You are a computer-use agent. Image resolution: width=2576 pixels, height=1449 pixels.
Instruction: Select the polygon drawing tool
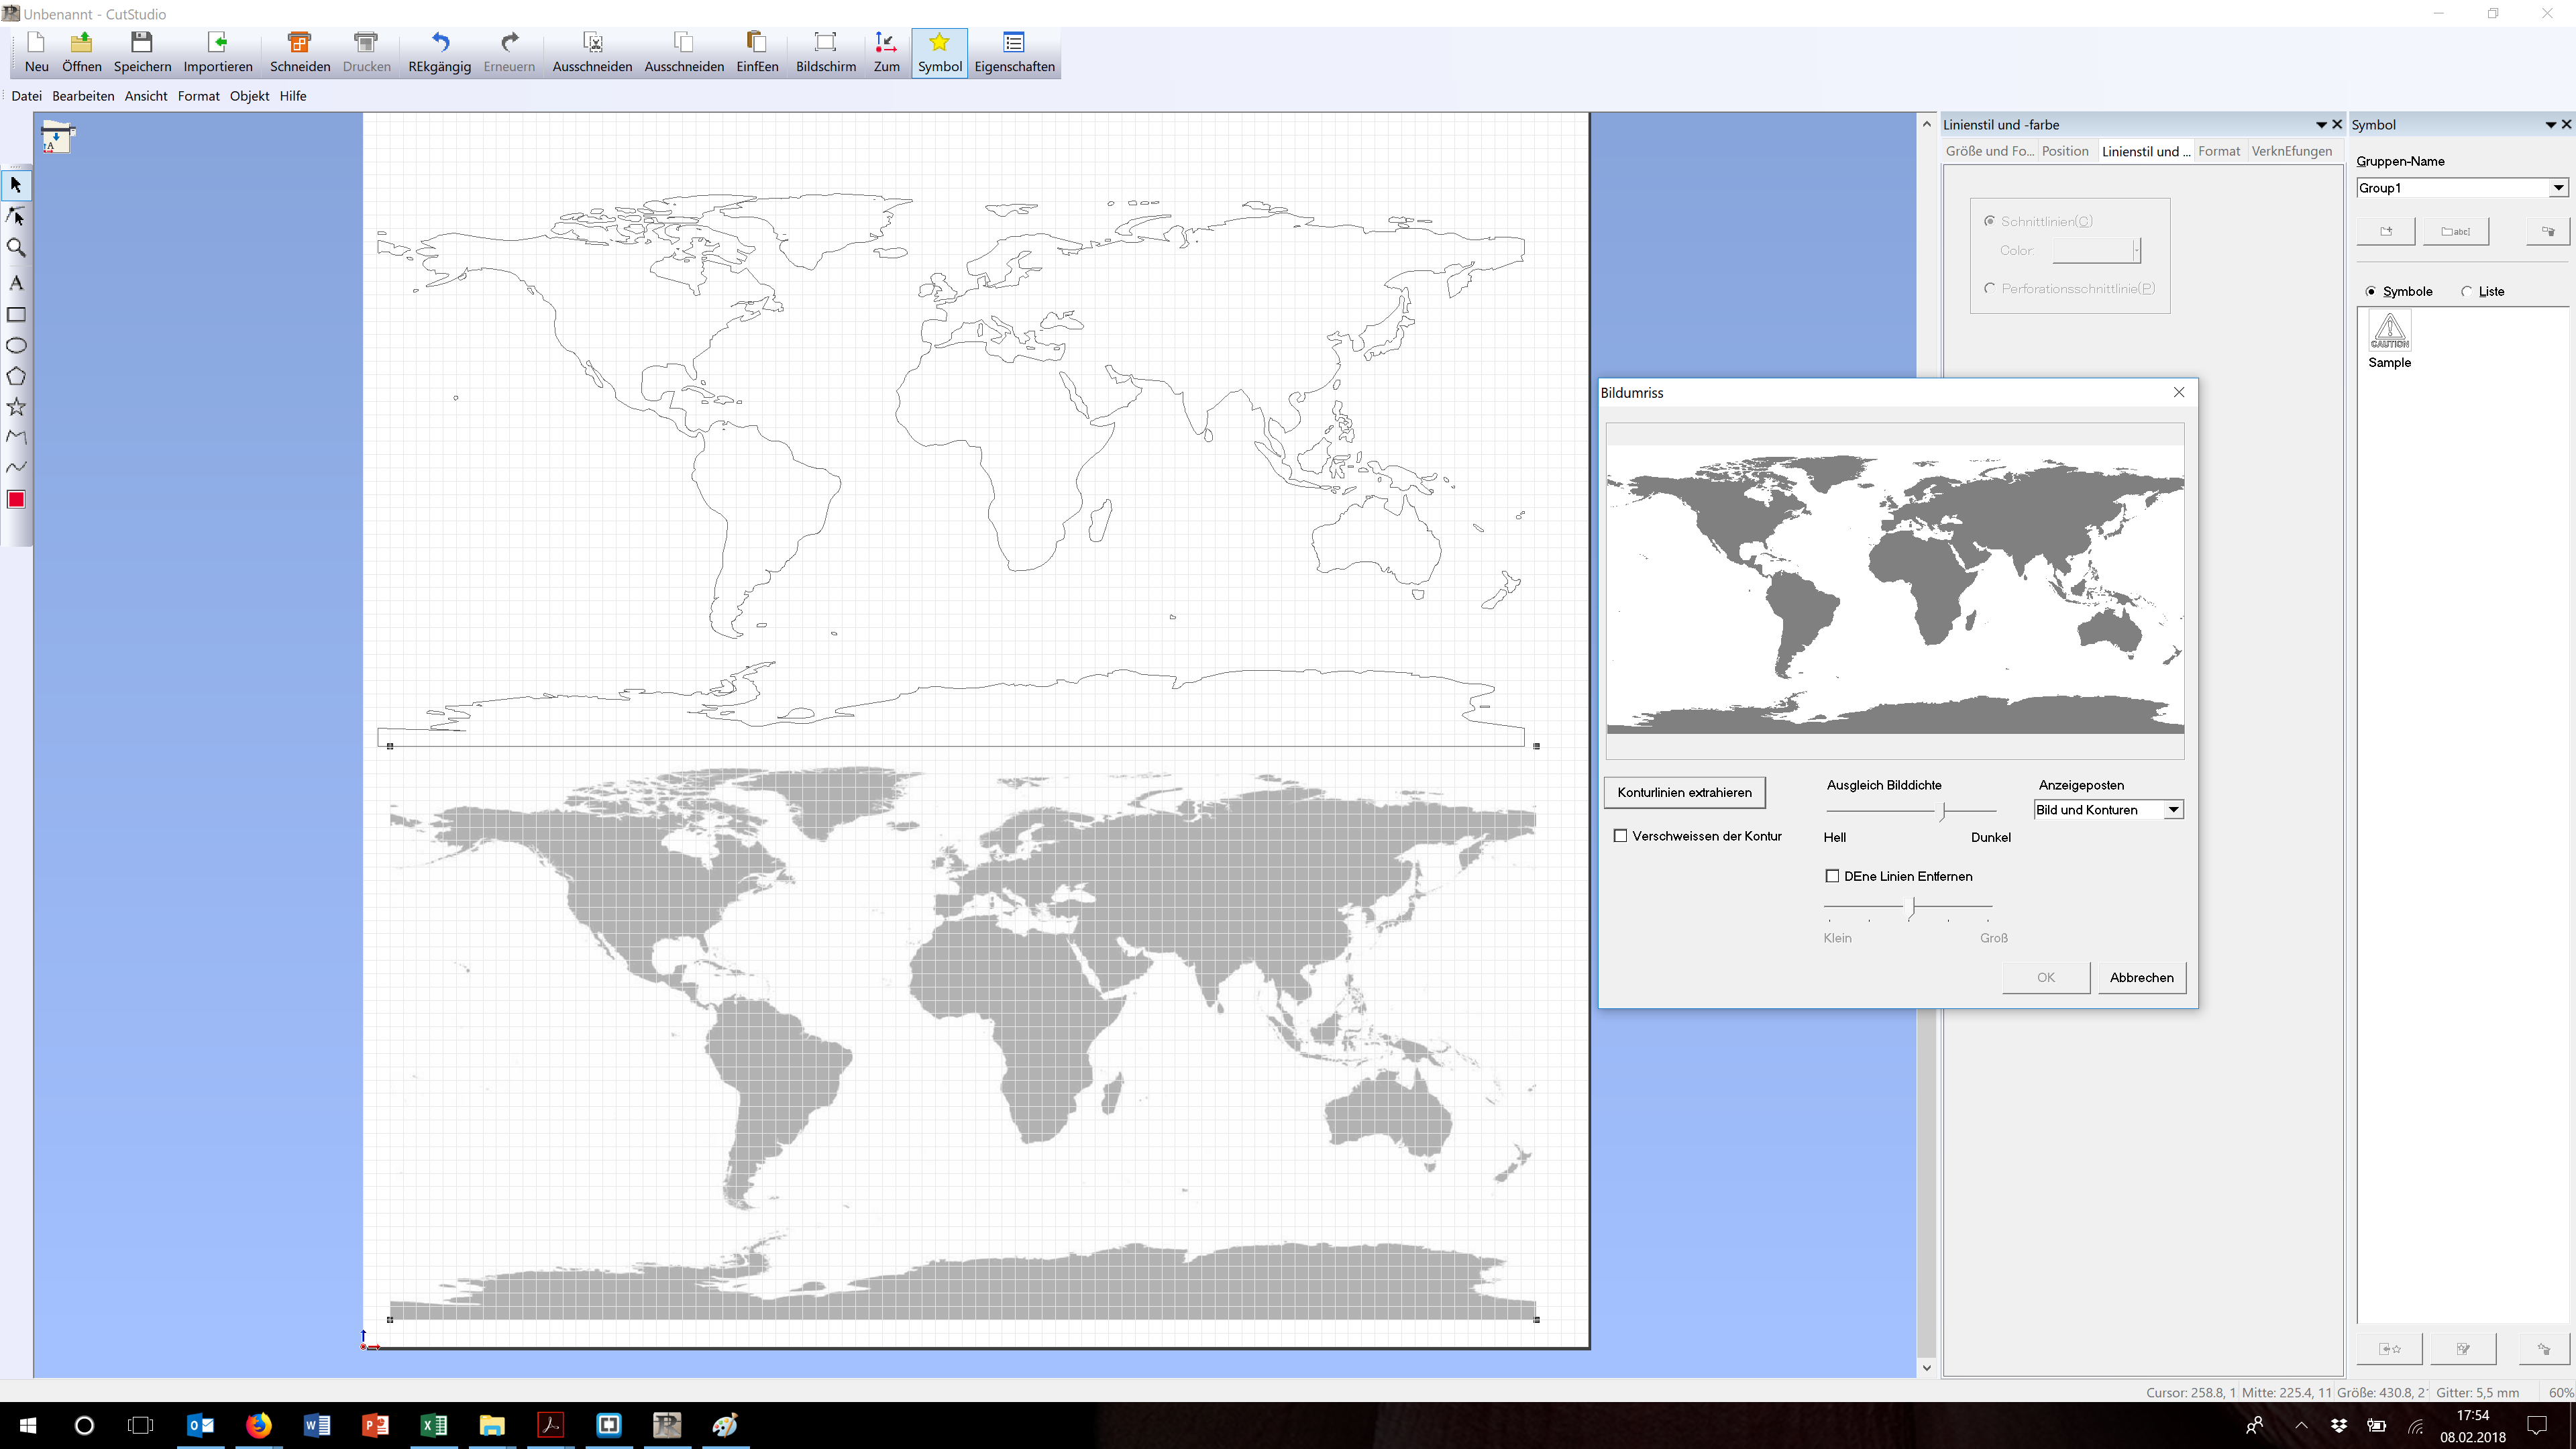(16, 376)
